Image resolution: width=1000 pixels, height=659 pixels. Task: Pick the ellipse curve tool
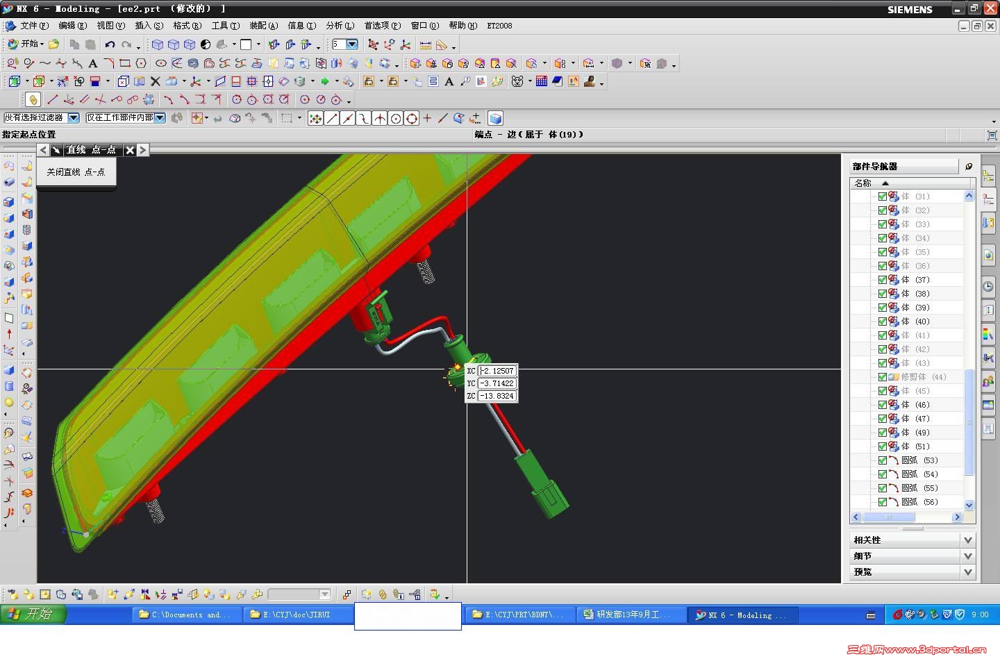(161, 63)
